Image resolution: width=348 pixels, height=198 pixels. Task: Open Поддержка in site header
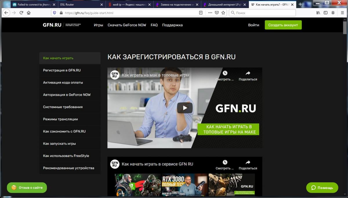tap(172, 25)
